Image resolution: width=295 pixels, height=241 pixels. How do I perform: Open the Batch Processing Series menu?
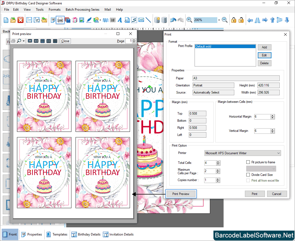[x=82, y=9]
